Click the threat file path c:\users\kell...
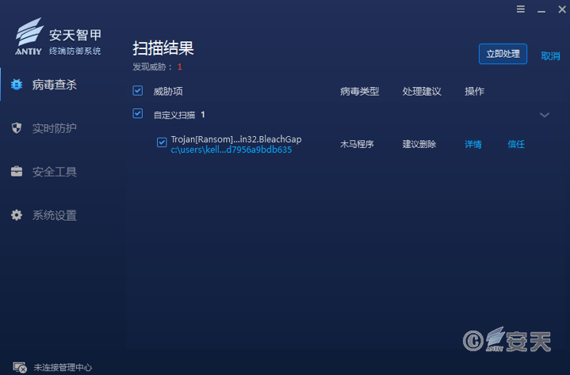This screenshot has width=570, height=375. pyautogui.click(x=231, y=150)
